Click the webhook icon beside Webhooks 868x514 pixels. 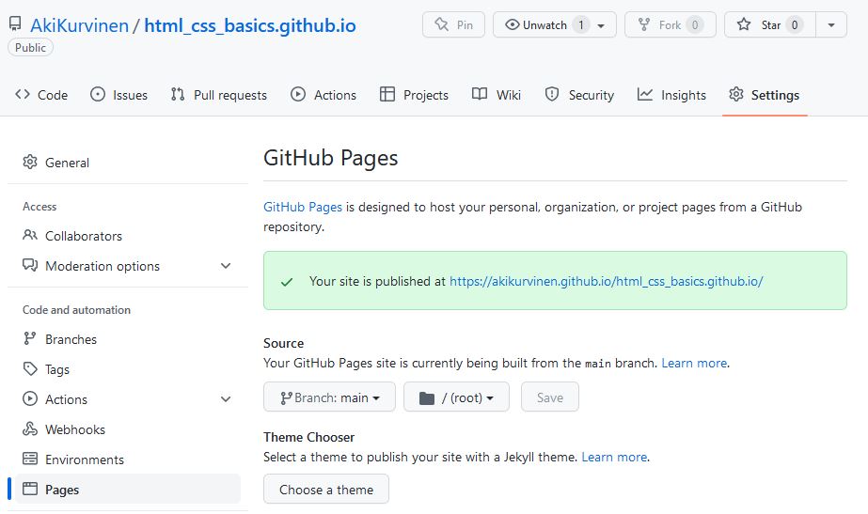click(30, 428)
